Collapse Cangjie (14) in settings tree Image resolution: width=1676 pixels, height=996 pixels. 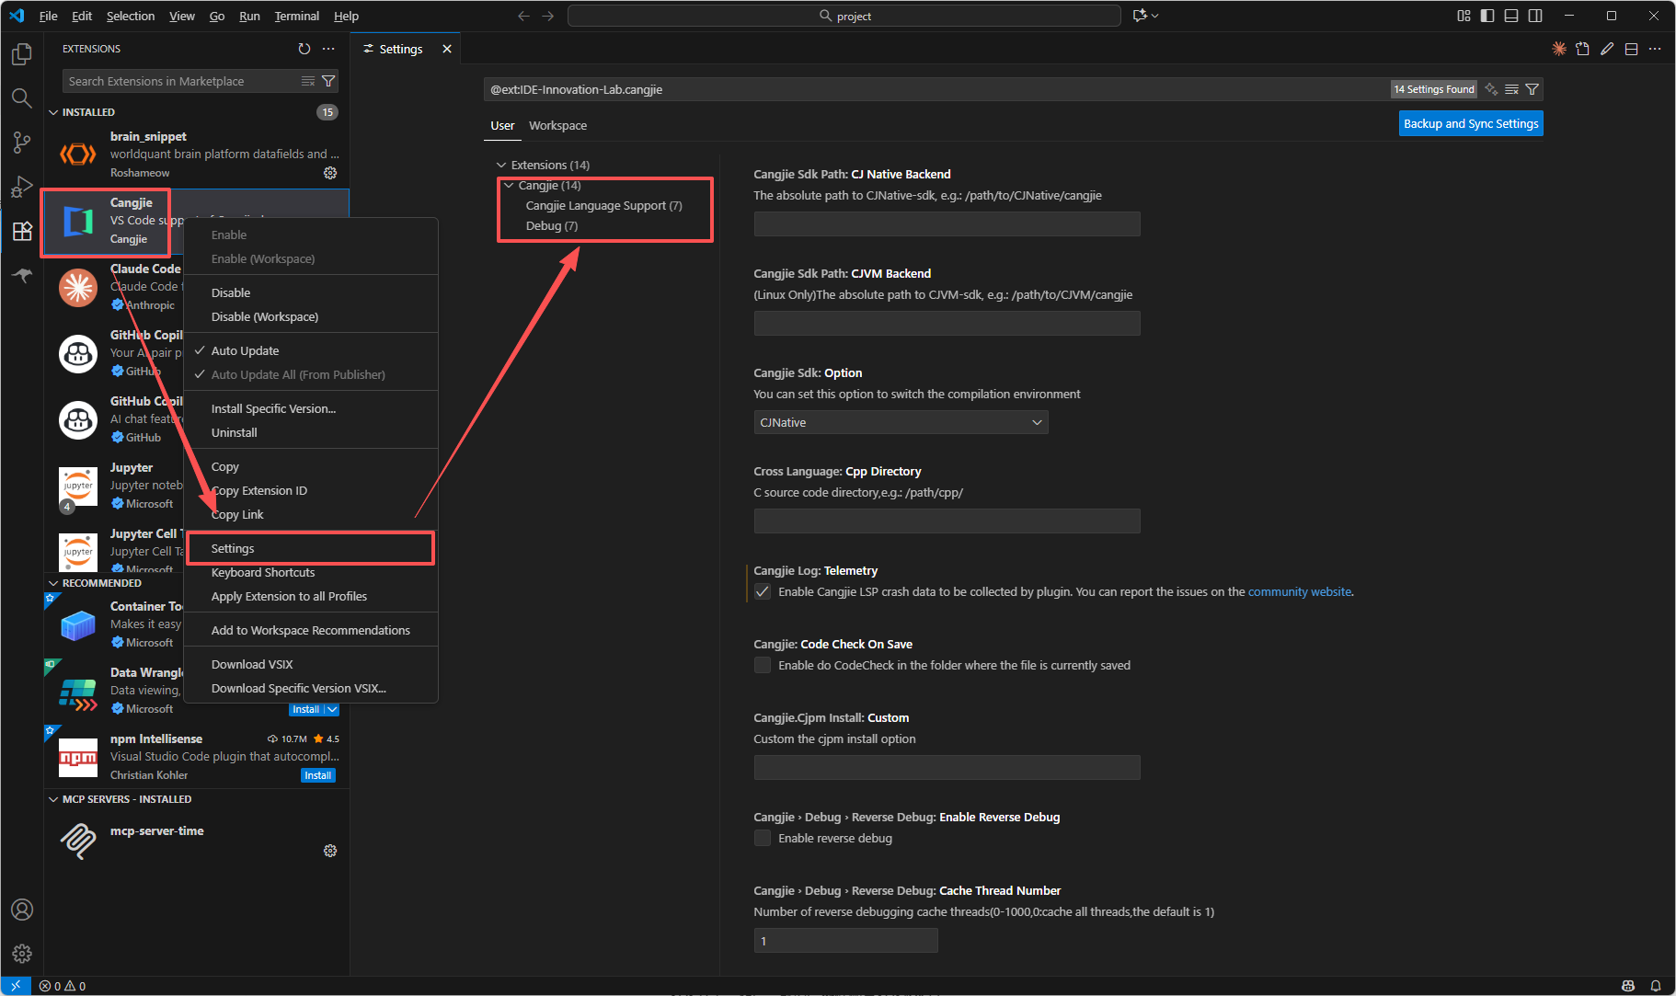509,186
